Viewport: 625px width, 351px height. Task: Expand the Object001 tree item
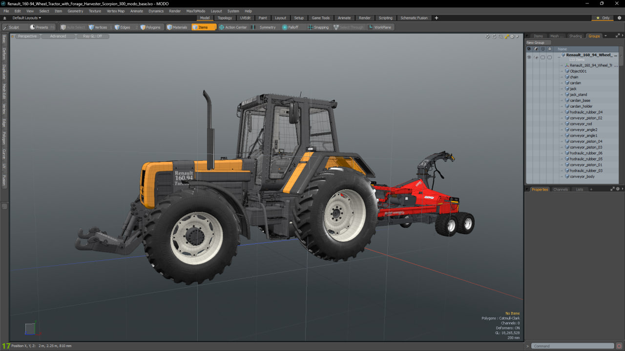(562, 71)
